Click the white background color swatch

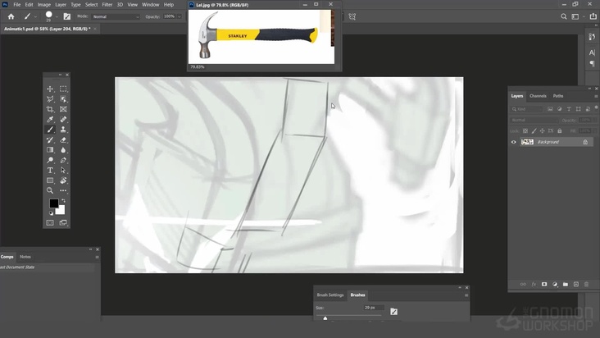(61, 210)
